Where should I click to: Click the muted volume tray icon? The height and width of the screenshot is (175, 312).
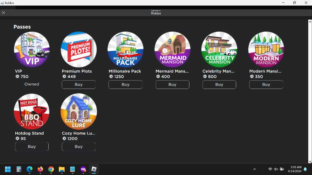(x=276, y=169)
